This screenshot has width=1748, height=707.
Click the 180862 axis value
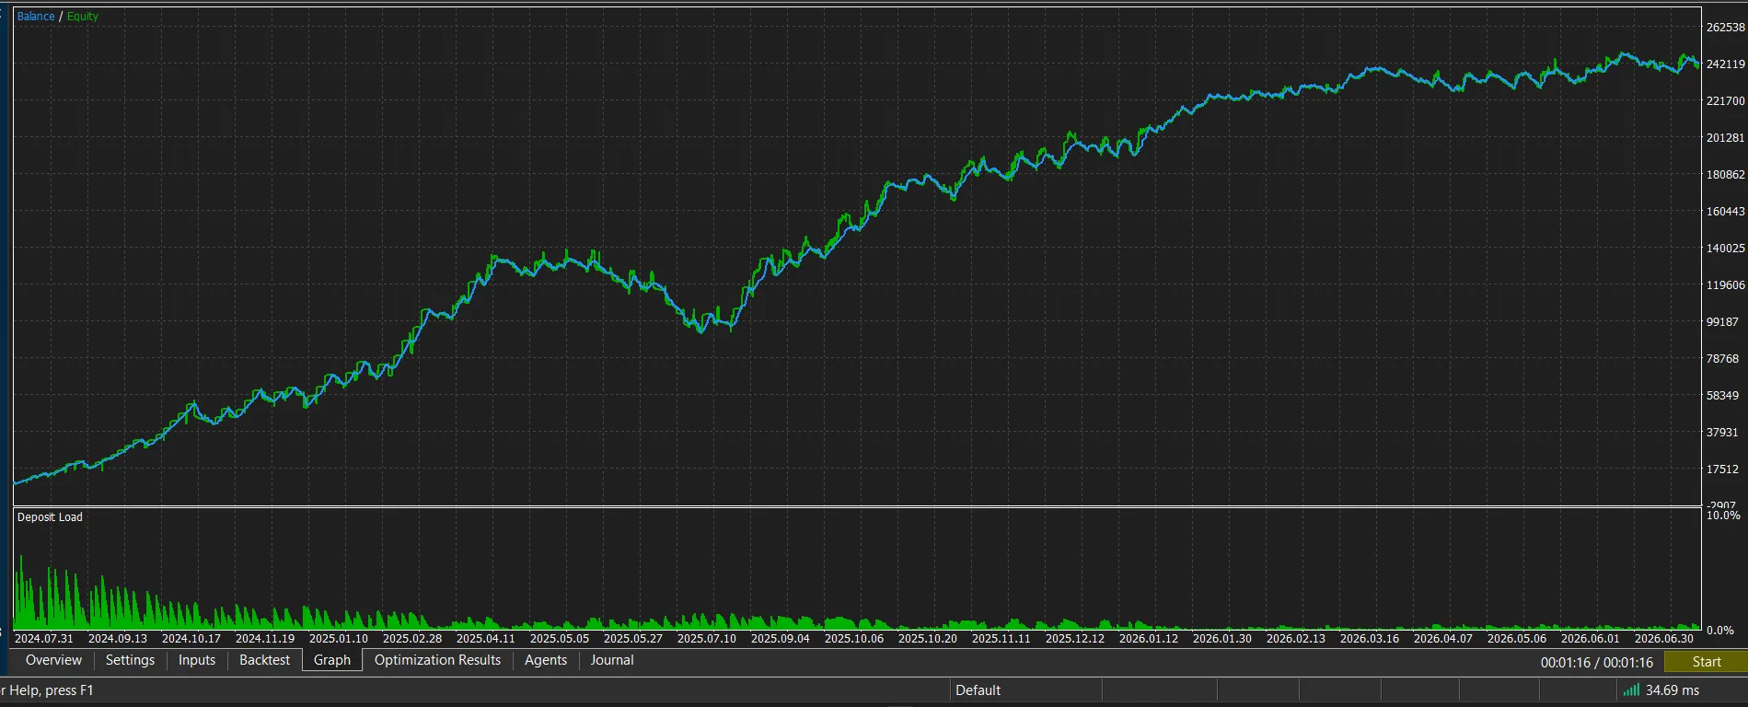pos(1726,175)
